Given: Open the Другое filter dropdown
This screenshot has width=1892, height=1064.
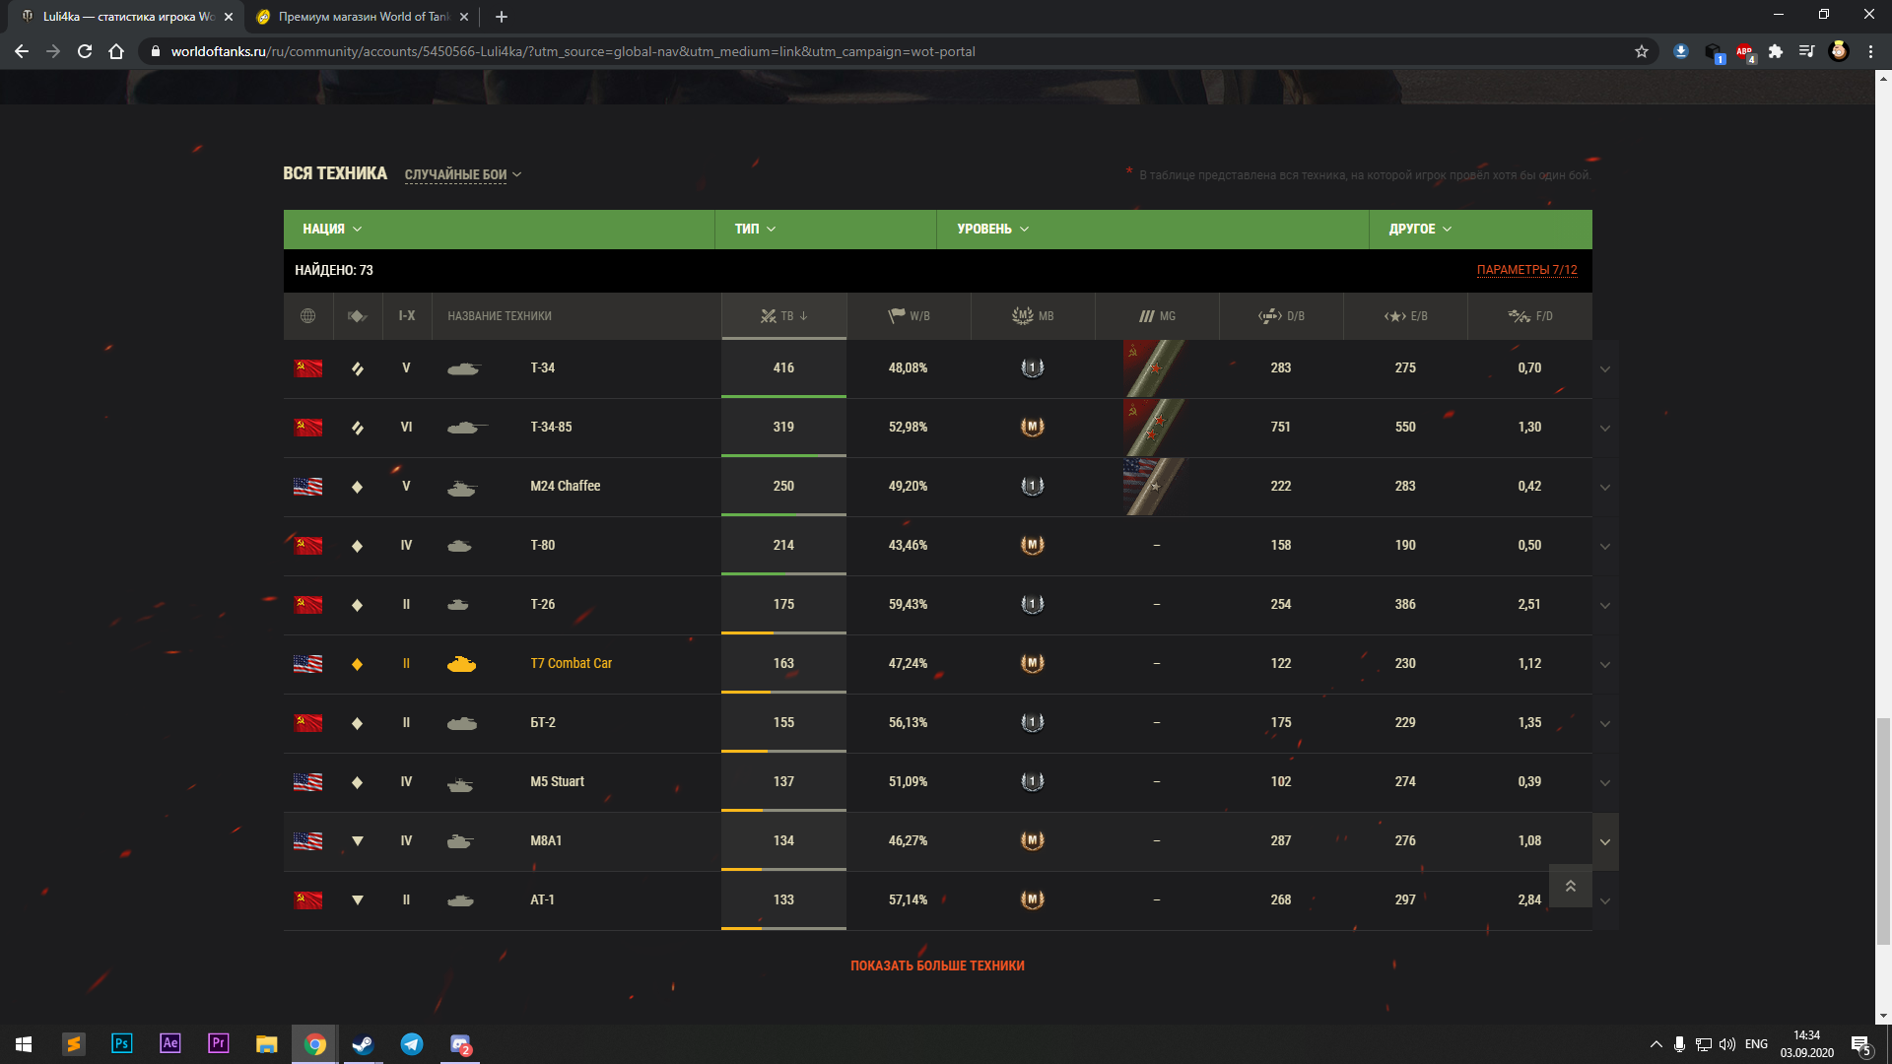Looking at the screenshot, I should point(1420,229).
